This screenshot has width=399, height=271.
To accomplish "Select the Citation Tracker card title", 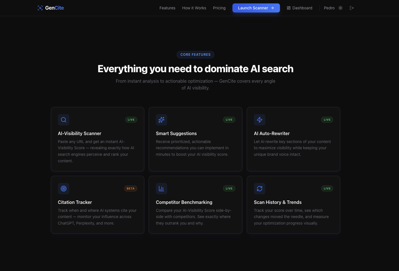I will [x=75, y=202].
